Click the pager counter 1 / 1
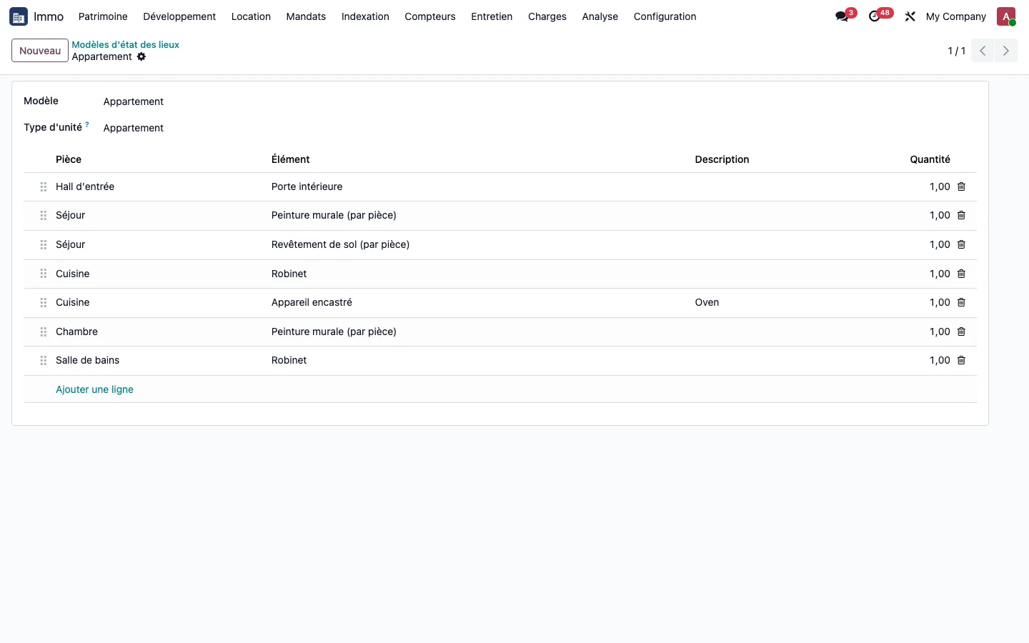The width and height of the screenshot is (1029, 643). (956, 51)
